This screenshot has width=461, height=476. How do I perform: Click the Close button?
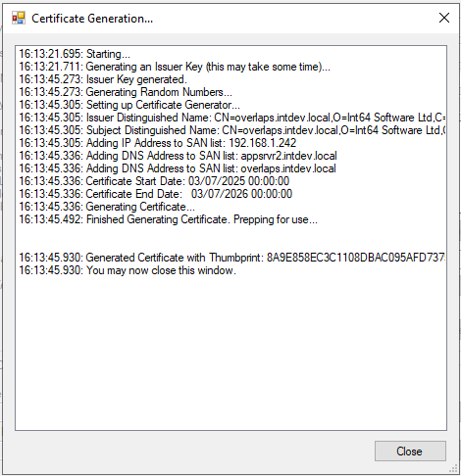pos(410,452)
